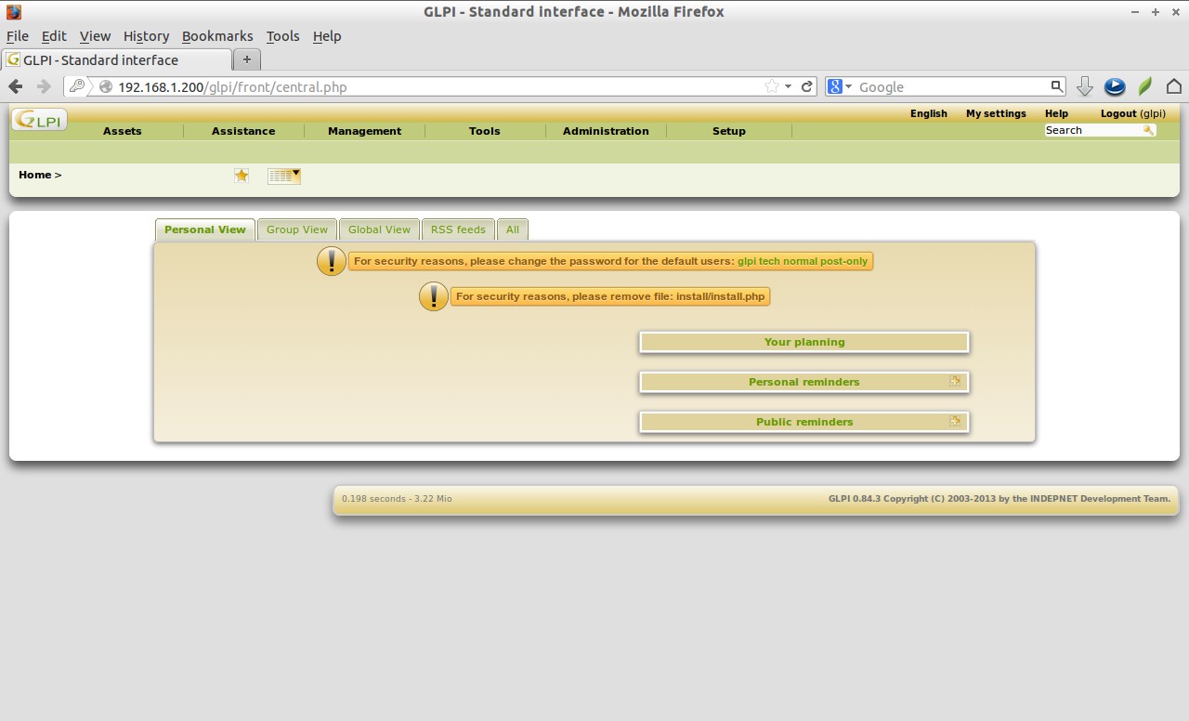Click the glpi default user link
Image resolution: width=1189 pixels, height=721 pixels.
click(x=747, y=261)
